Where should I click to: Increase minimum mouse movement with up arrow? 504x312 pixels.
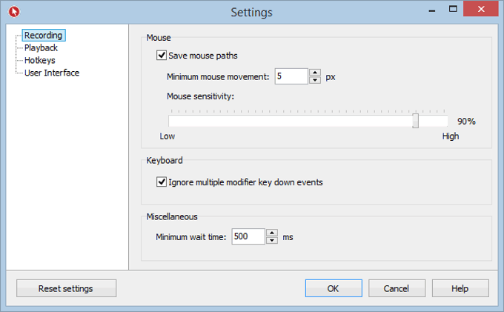pyautogui.click(x=315, y=73)
